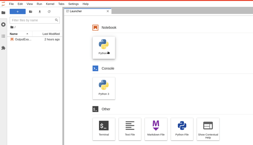This screenshot has height=145, width=253.
Task: Click the blue New Launcher plus button
Action: click(x=18, y=12)
